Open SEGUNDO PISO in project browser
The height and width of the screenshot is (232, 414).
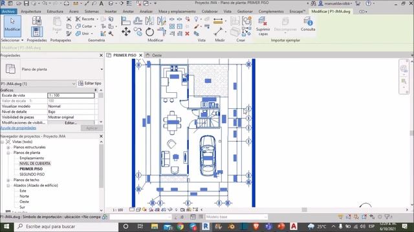tap(32, 175)
